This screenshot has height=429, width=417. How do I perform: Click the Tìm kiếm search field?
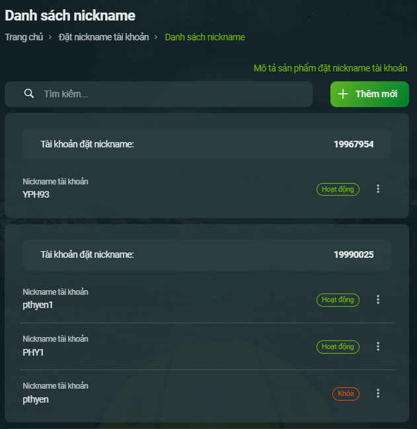click(x=159, y=94)
